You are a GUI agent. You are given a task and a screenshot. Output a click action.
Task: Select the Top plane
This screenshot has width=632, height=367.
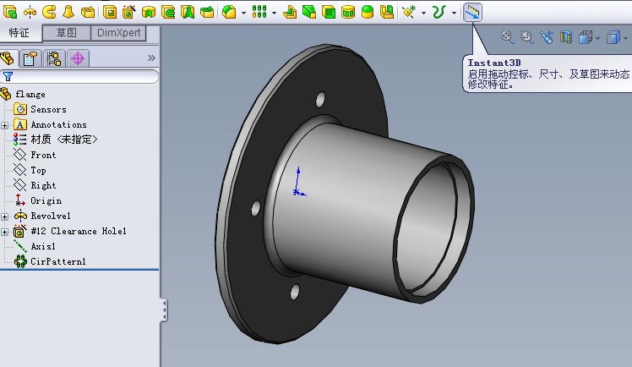(x=38, y=170)
